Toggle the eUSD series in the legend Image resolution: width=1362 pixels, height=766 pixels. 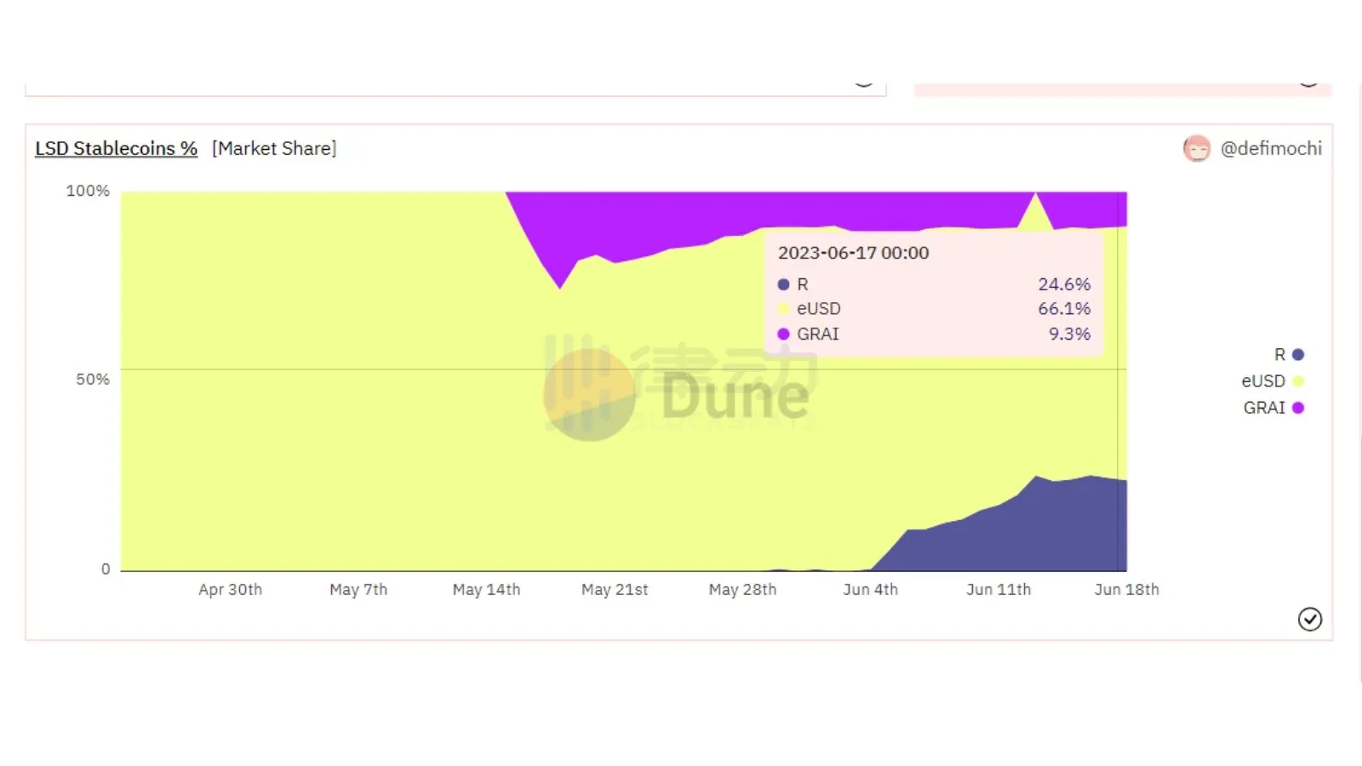coord(1272,381)
